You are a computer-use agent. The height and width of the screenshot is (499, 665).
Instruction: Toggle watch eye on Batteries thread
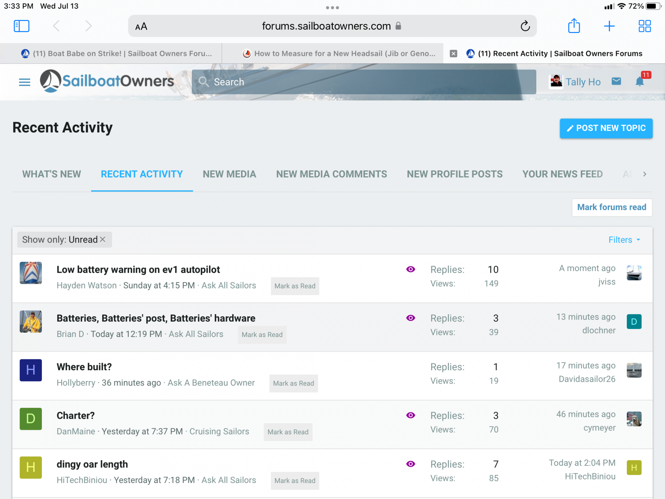click(x=411, y=318)
